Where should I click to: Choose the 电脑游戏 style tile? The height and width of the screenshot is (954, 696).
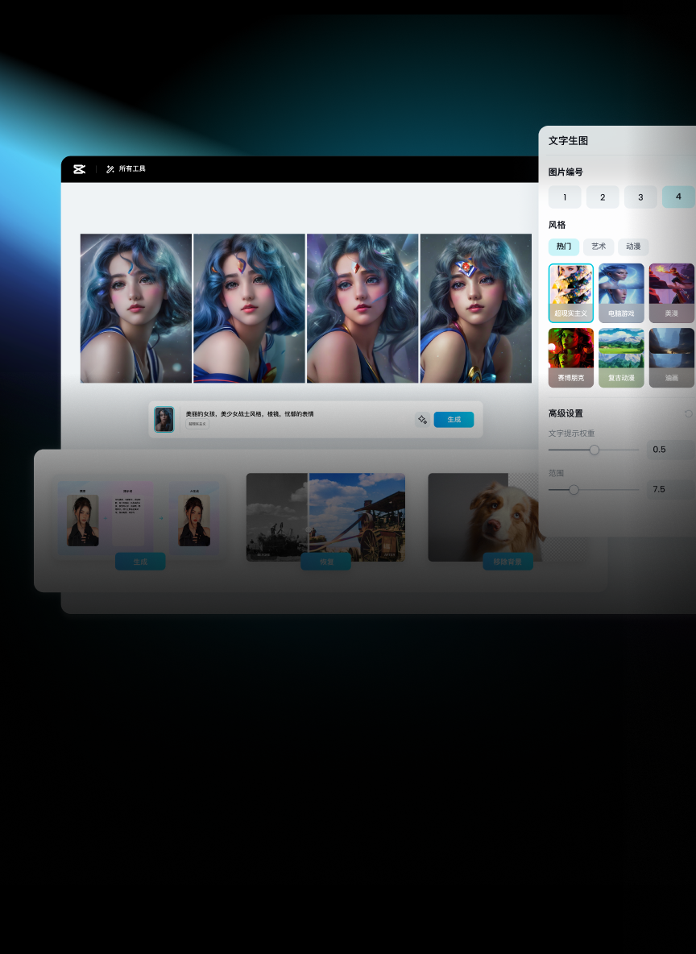click(621, 293)
